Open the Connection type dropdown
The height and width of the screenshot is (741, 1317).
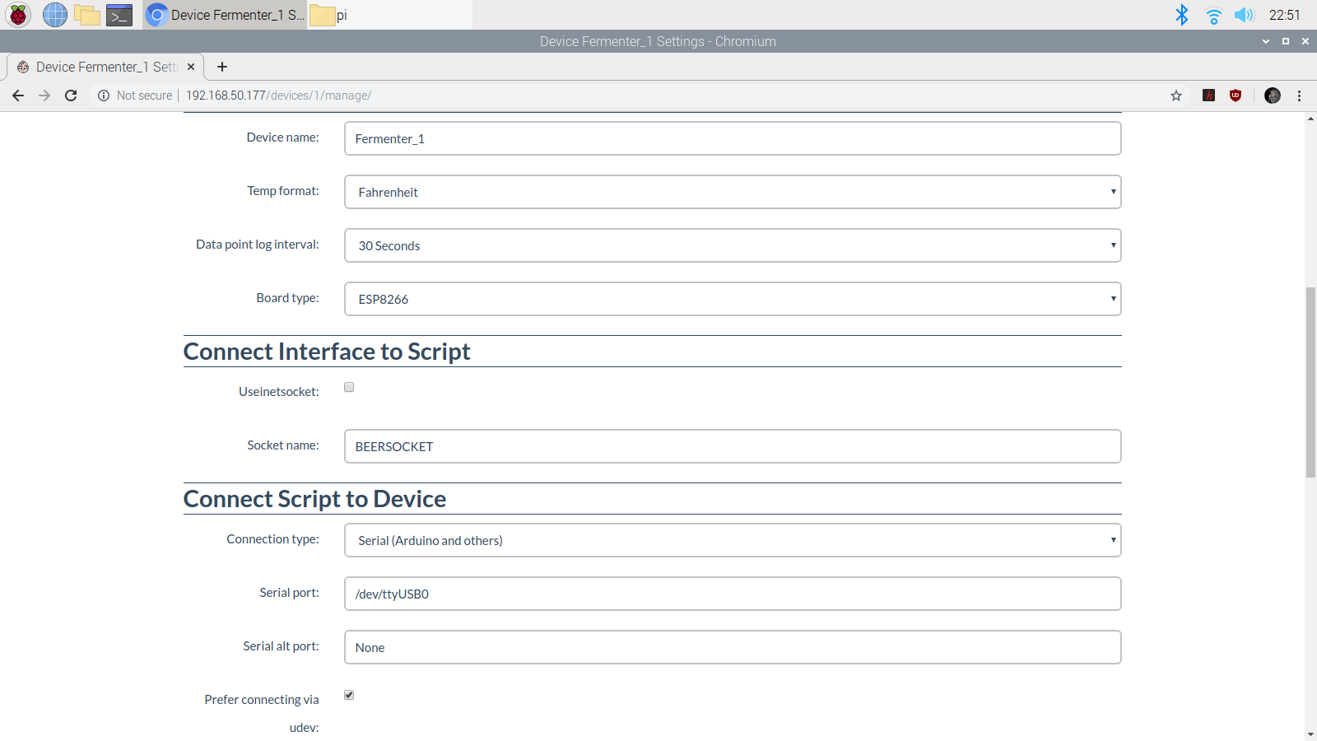pyautogui.click(x=733, y=540)
